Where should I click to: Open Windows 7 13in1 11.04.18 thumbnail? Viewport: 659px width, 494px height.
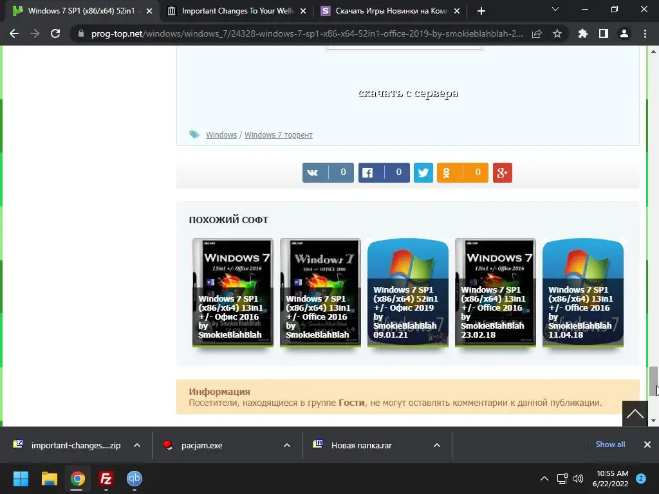coord(582,293)
